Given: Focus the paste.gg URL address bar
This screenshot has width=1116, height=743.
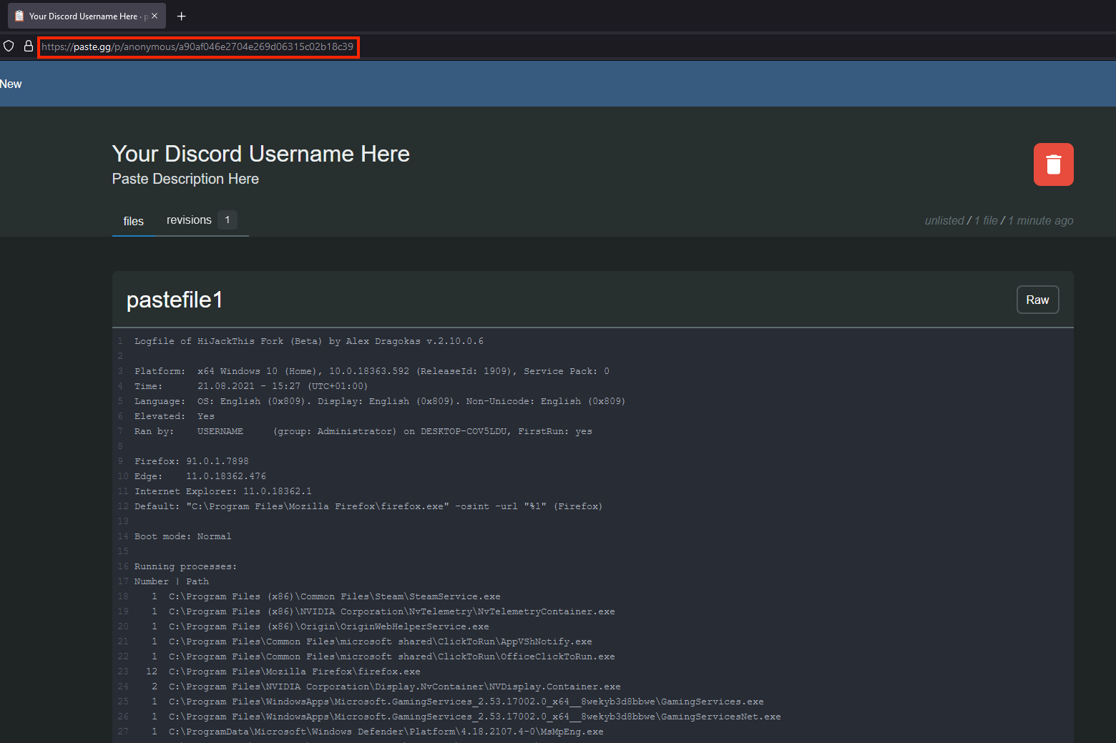Looking at the screenshot, I should 197,46.
